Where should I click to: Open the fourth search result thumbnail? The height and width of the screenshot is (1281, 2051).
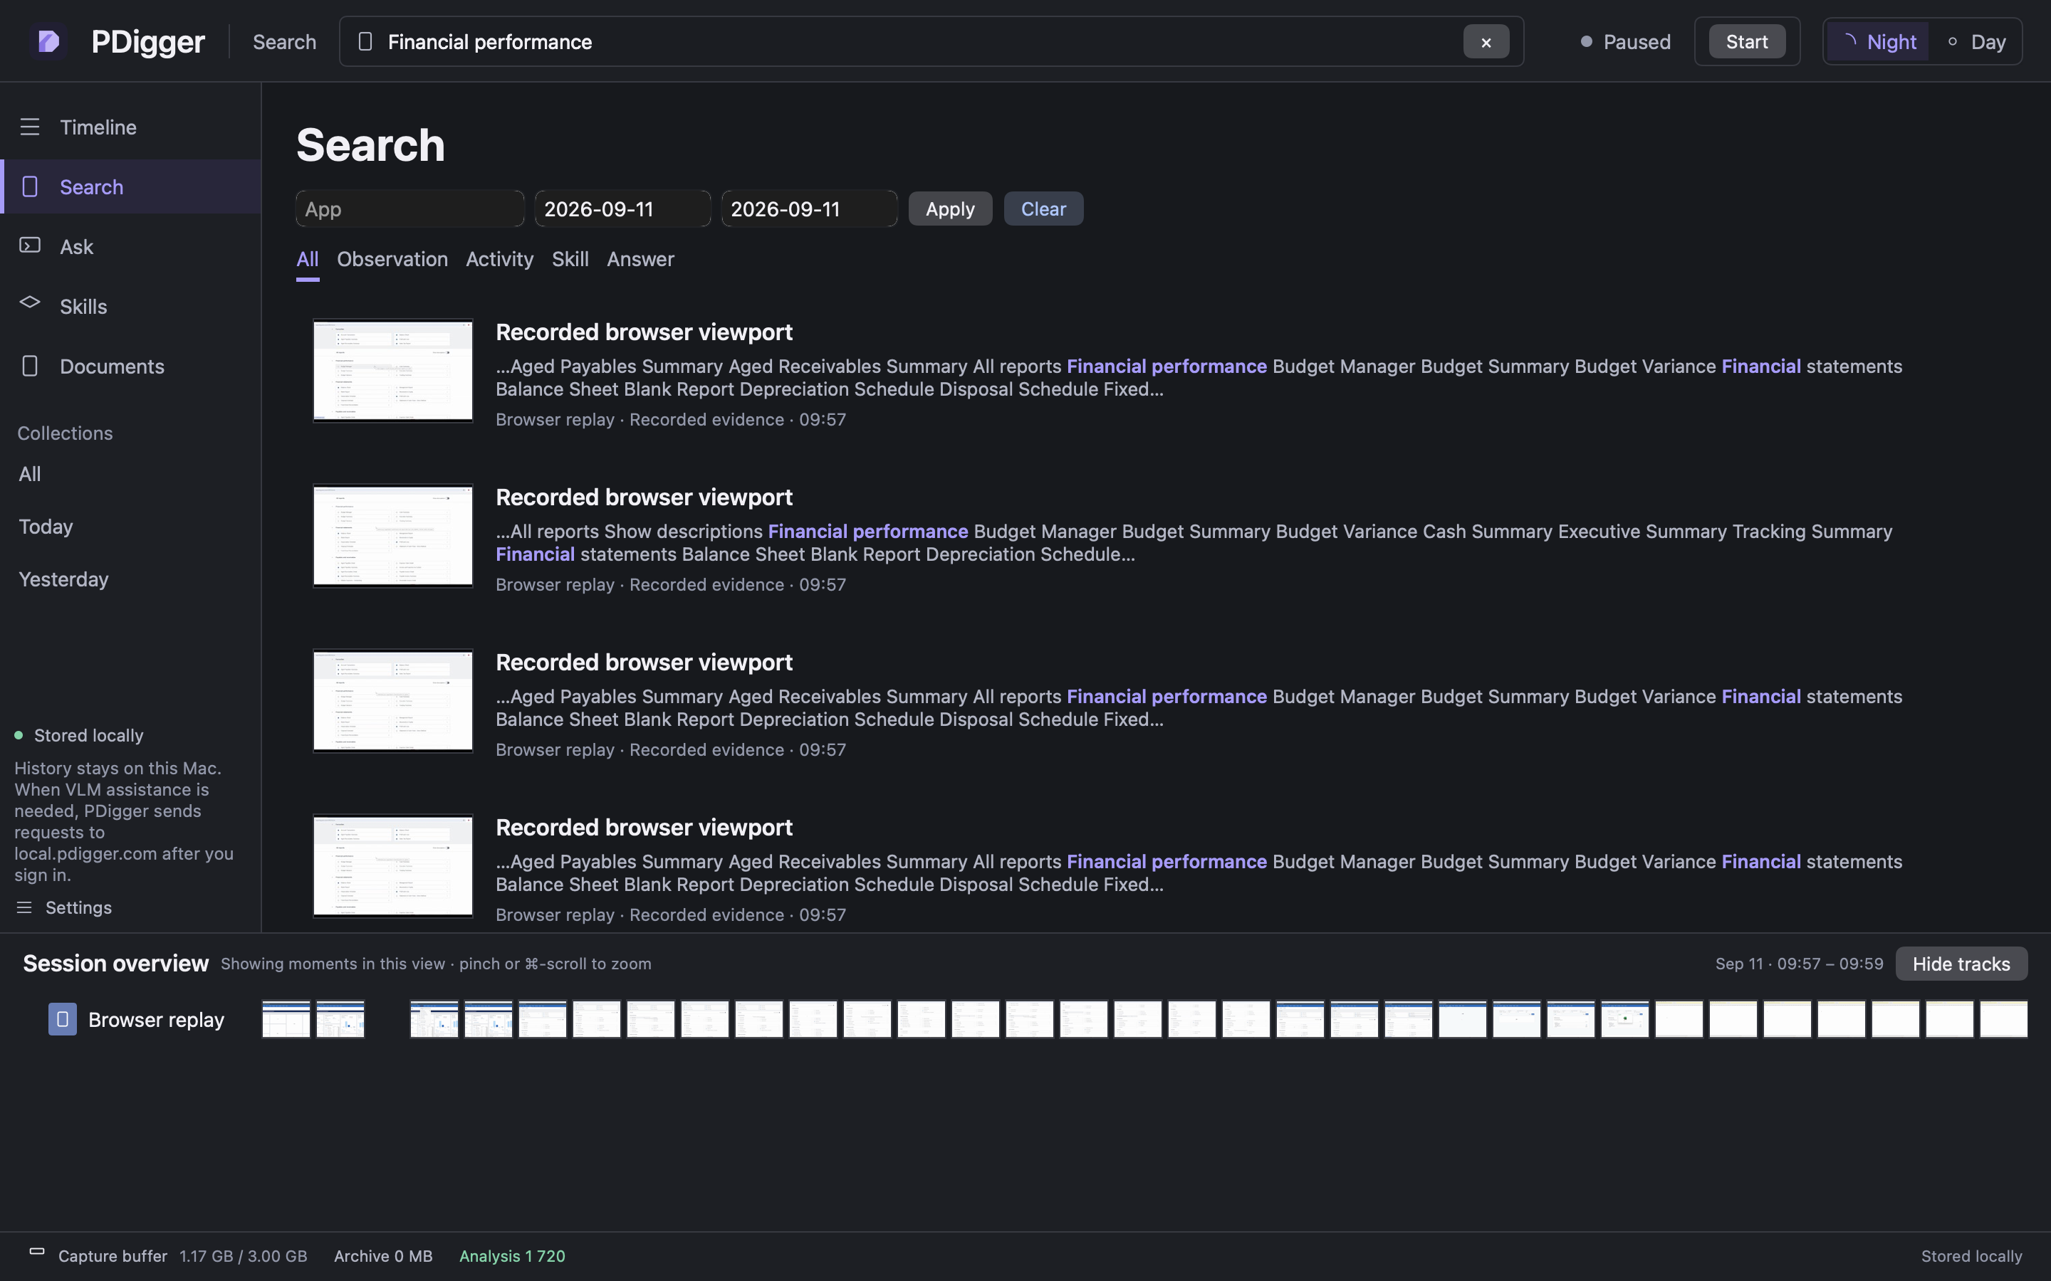coord(392,866)
